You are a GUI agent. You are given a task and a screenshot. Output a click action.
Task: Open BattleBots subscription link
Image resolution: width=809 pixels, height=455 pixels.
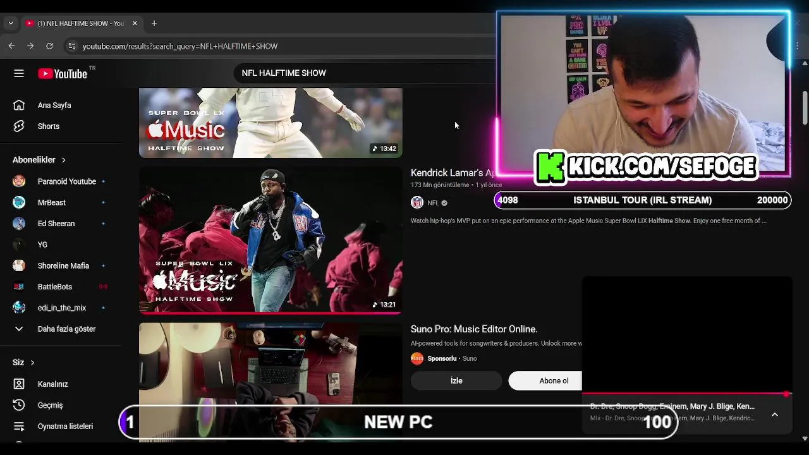coord(55,286)
